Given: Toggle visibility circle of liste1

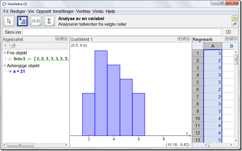Looking at the screenshot, I should point(10,59).
